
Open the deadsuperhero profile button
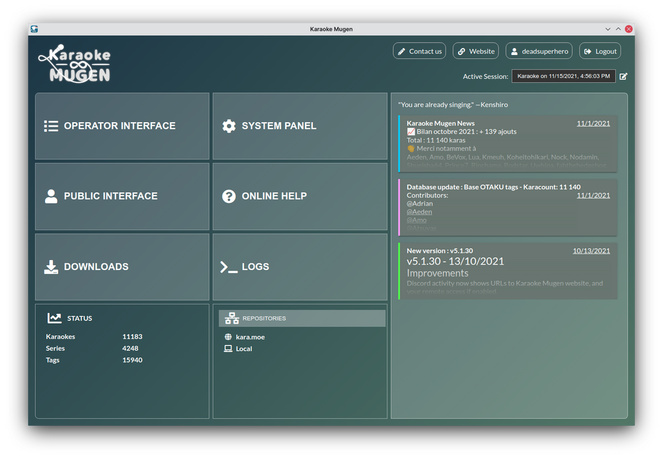pyautogui.click(x=539, y=51)
